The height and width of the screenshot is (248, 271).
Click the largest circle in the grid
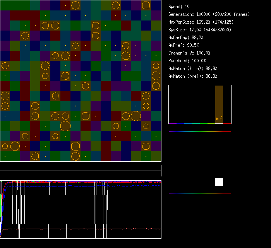click(65, 126)
